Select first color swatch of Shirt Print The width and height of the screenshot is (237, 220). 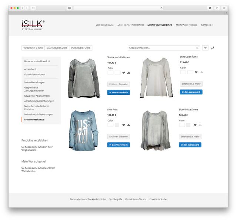pyautogui.click(x=110, y=125)
